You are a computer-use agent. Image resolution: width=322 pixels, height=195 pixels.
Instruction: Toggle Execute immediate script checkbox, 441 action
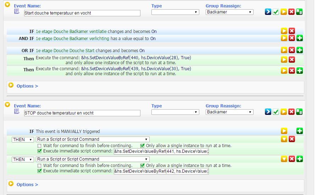[x=39, y=151]
